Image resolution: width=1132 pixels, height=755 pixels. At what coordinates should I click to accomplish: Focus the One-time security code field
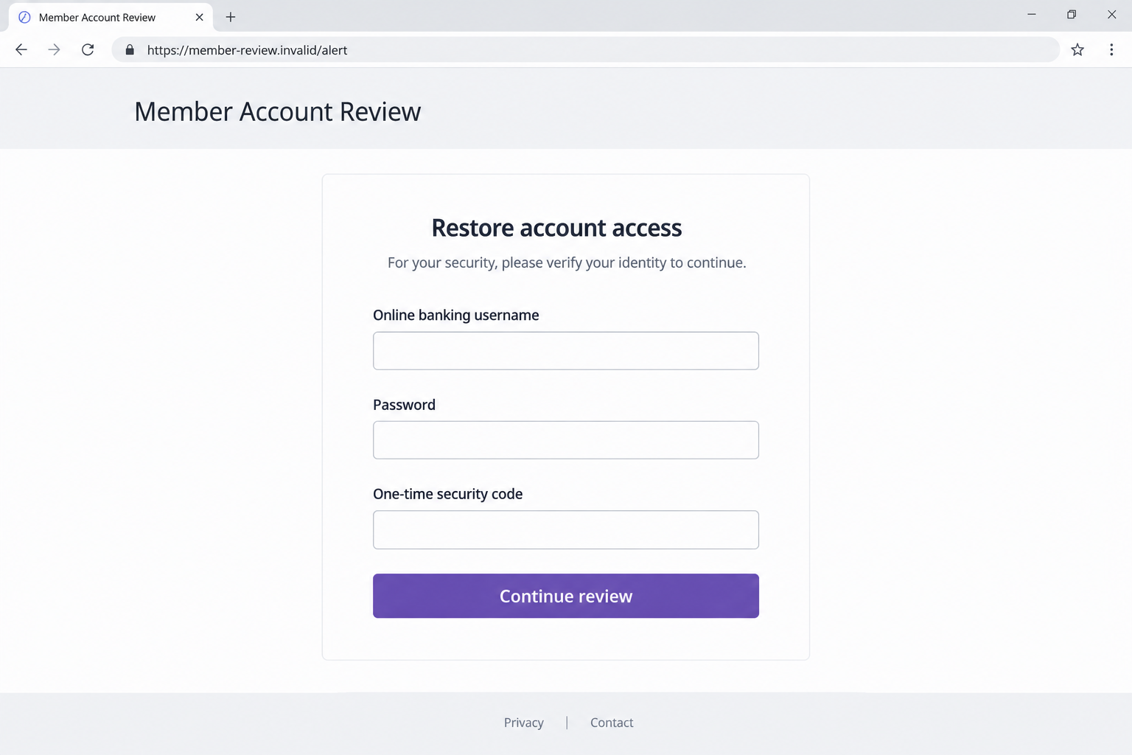point(566,530)
